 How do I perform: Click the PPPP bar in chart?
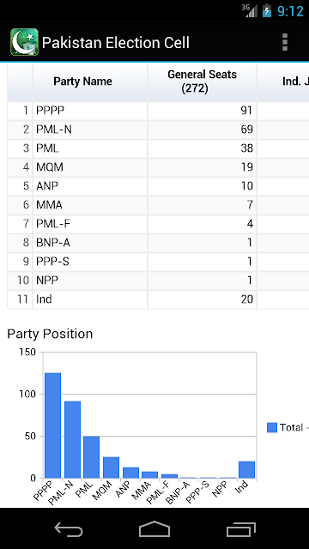[x=52, y=425]
